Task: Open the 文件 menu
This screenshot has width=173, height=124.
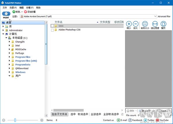Action: [5, 7]
